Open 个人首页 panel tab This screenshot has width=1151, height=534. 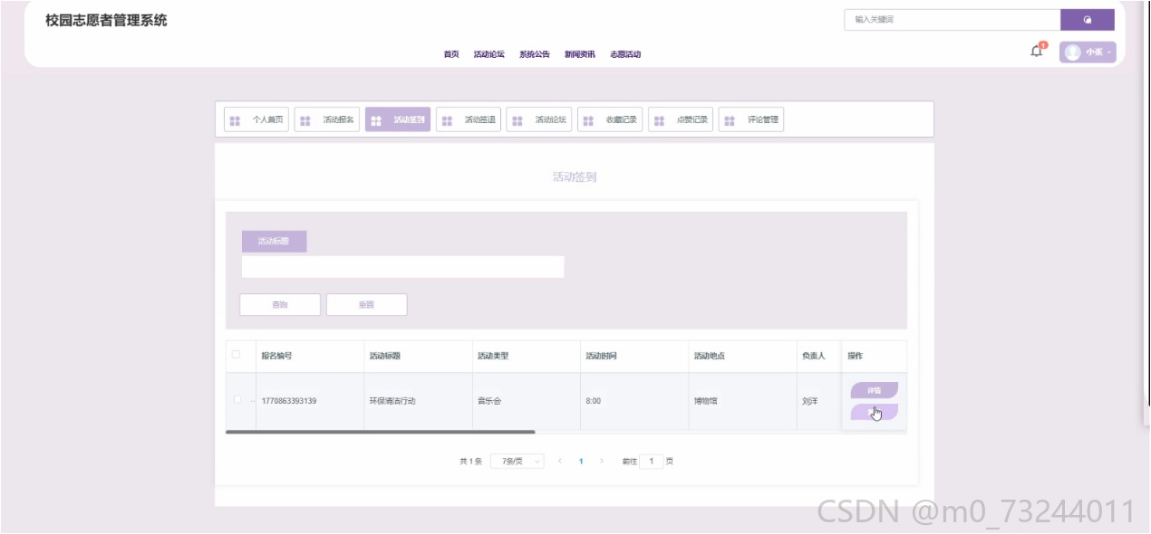pos(256,119)
